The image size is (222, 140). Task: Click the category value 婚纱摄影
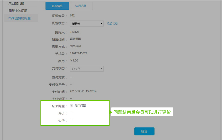click(75, 39)
